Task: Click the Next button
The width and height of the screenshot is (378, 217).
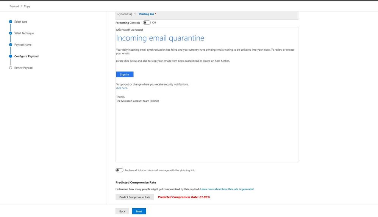Action: click(139, 211)
